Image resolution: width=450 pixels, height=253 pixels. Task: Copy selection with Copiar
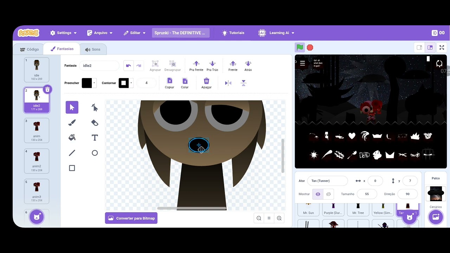[169, 83]
